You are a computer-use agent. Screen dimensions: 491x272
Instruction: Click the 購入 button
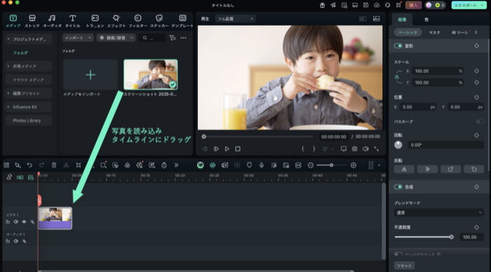click(x=413, y=6)
